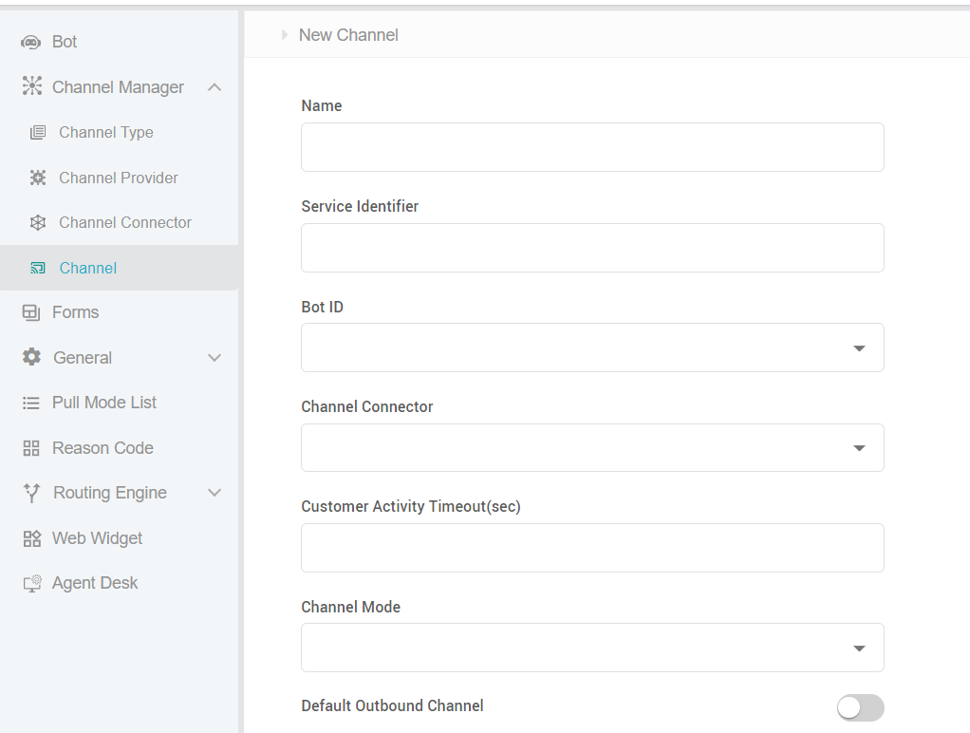Image resolution: width=970 pixels, height=733 pixels.
Task: Click the Agent Desk monitor icon
Action: point(31,583)
